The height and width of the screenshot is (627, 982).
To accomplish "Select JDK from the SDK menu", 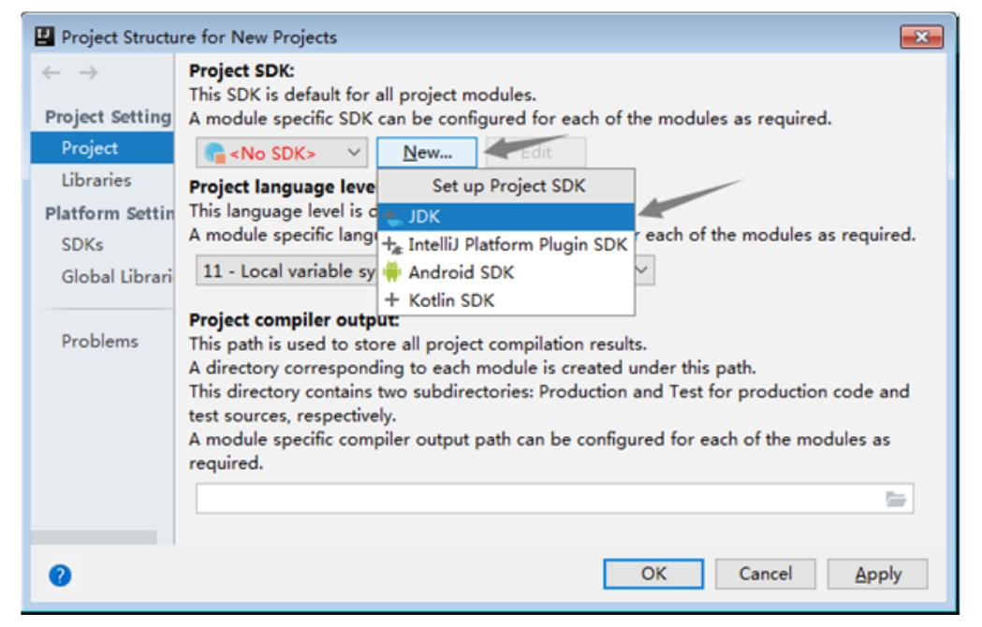I will coord(506,217).
